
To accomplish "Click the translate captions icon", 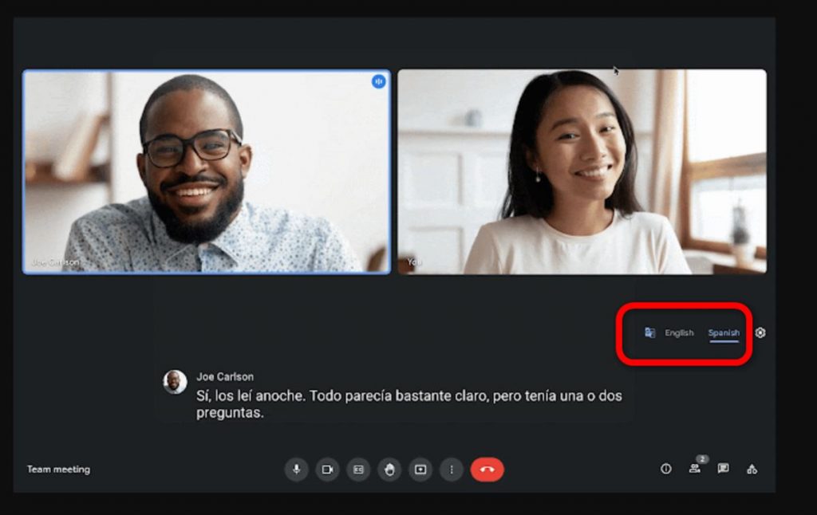I will [650, 332].
